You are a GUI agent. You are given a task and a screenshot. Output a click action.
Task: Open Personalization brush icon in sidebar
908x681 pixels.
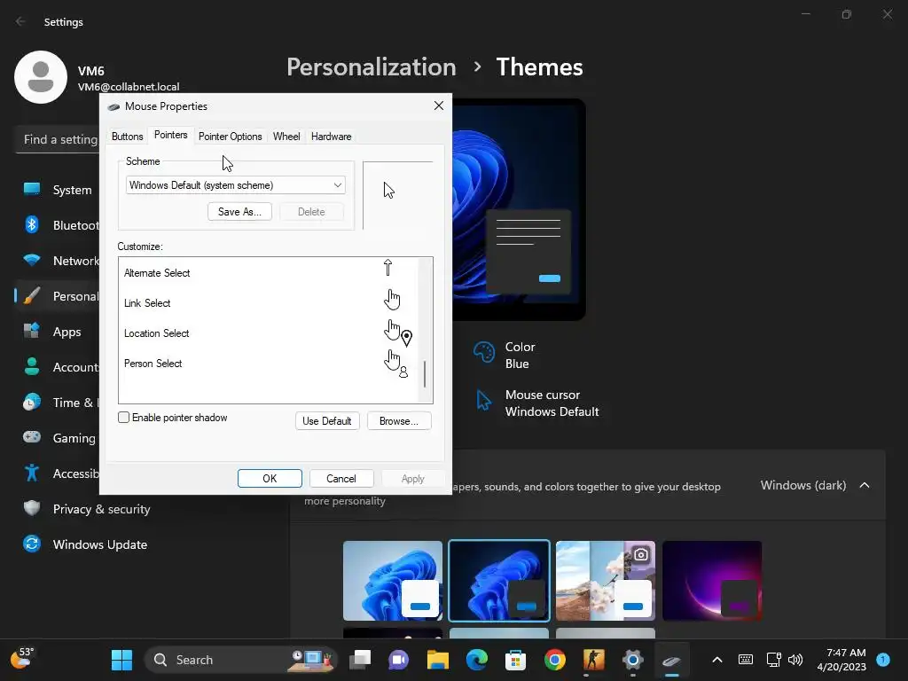click(32, 295)
